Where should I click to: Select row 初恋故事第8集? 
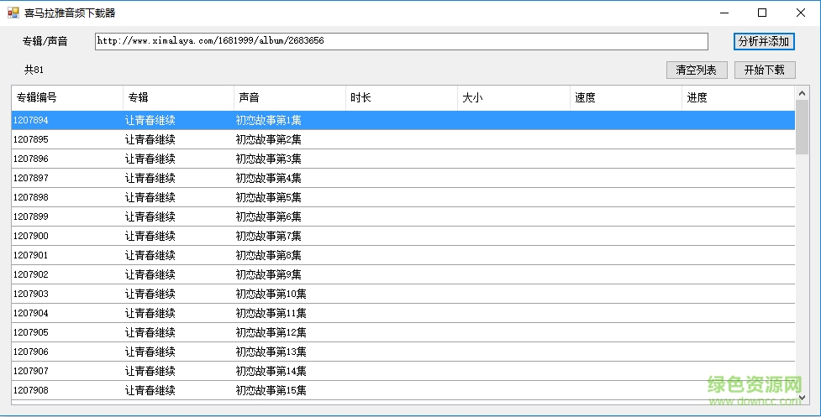coord(403,256)
